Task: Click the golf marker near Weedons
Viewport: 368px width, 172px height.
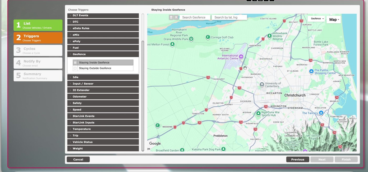Action: (x=157, y=125)
